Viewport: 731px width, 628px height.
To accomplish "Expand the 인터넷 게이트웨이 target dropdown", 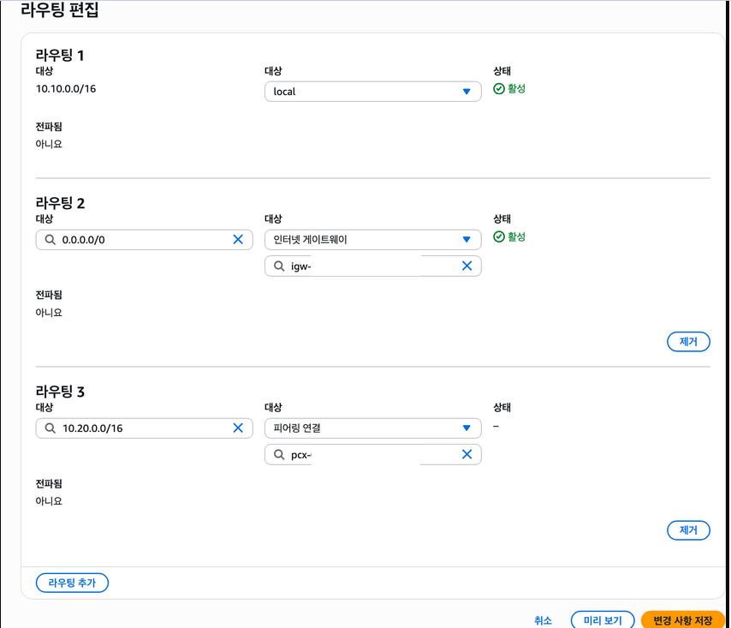I will [373, 240].
